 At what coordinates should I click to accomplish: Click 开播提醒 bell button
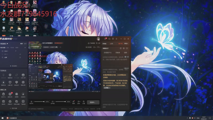coord(91,43)
